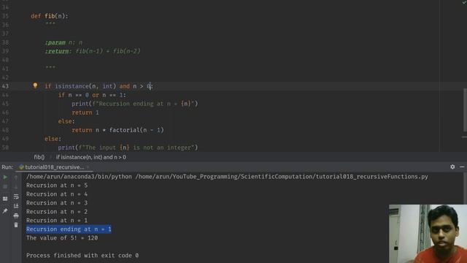This screenshot has width=467, height=263.
Task: Click the 'return 1' line in editor
Action: [85, 113]
